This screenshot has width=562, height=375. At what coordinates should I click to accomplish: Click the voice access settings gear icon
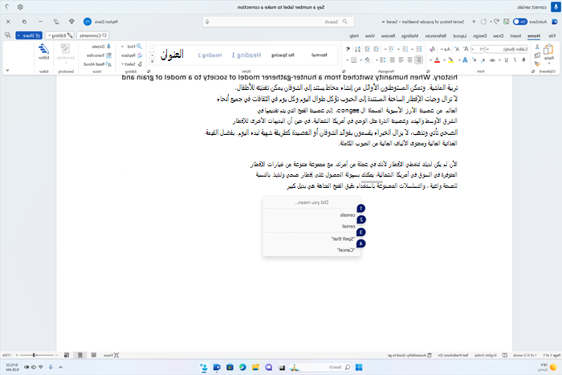click(x=20, y=6)
